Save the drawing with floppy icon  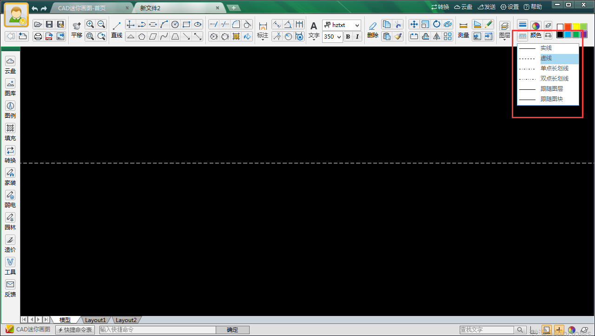(49, 24)
